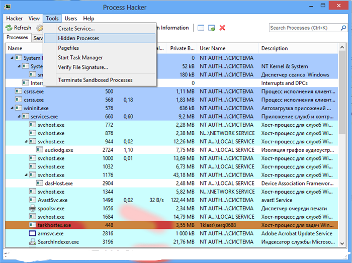The width and height of the screenshot is (352, 263).
Task: Open the Help menu
Action: coord(89,19)
